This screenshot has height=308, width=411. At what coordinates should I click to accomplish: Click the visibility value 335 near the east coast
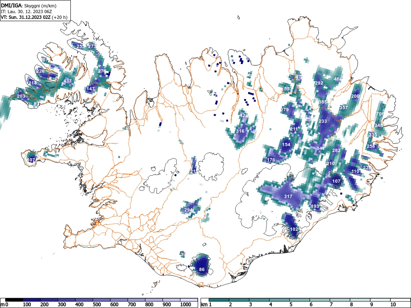tap(373, 135)
